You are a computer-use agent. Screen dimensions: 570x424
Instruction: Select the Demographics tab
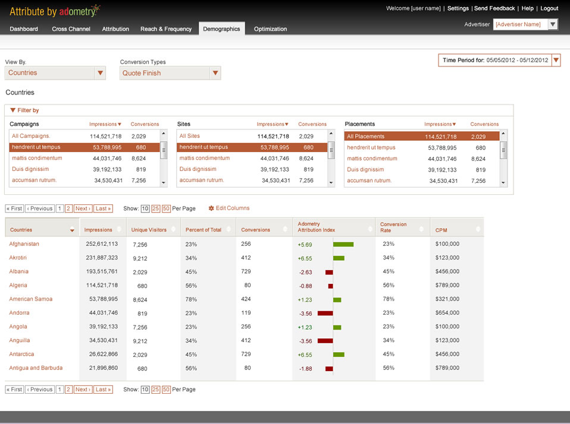(x=221, y=29)
